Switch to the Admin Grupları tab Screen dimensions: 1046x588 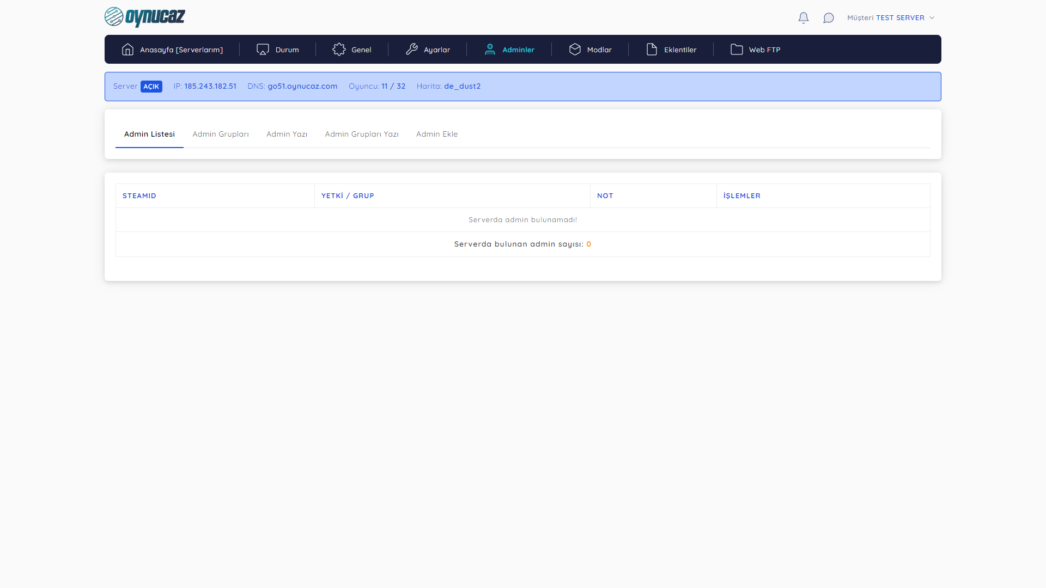221,134
